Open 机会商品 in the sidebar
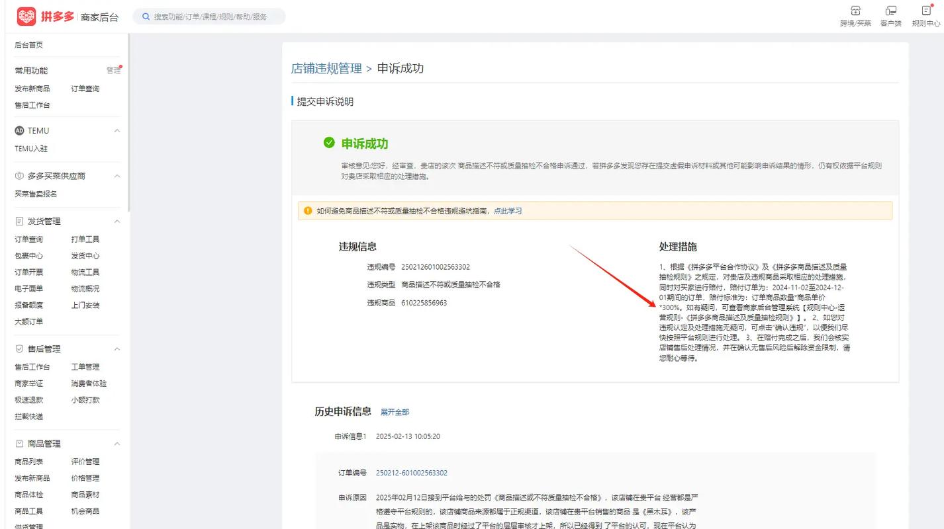This screenshot has height=529, width=944. point(85,511)
